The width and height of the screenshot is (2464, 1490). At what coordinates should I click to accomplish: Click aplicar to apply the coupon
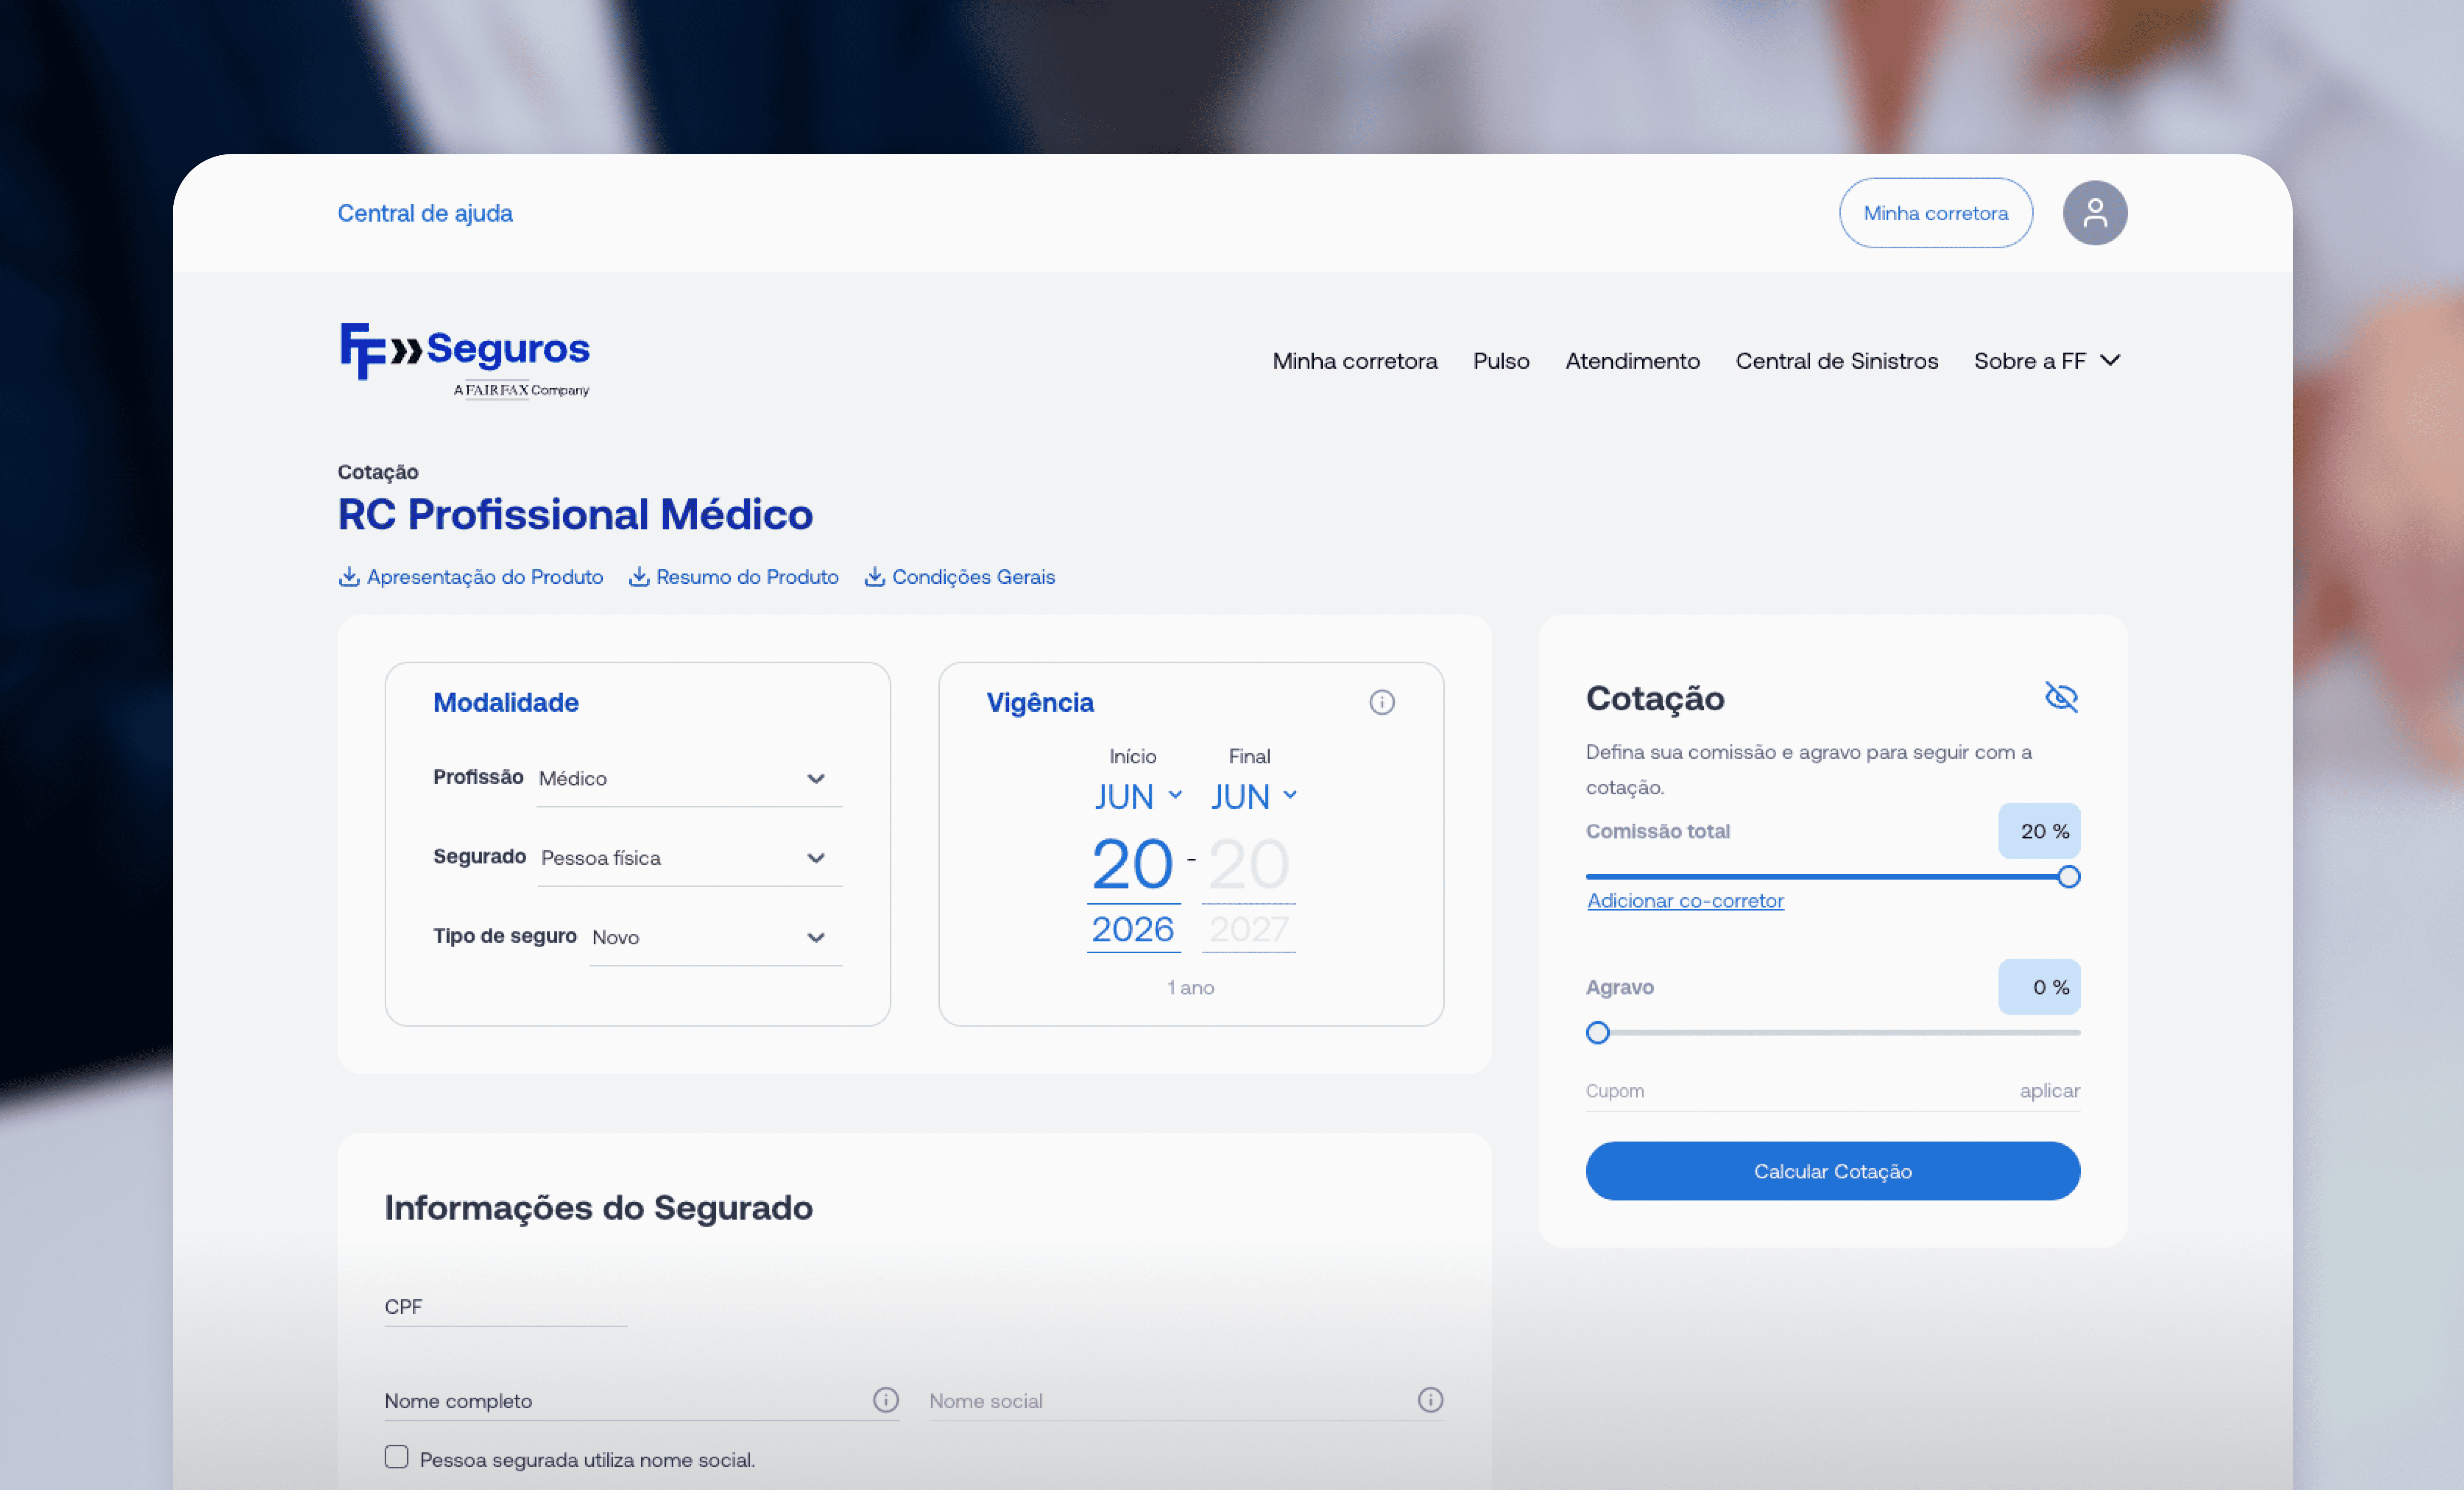coord(2049,1090)
